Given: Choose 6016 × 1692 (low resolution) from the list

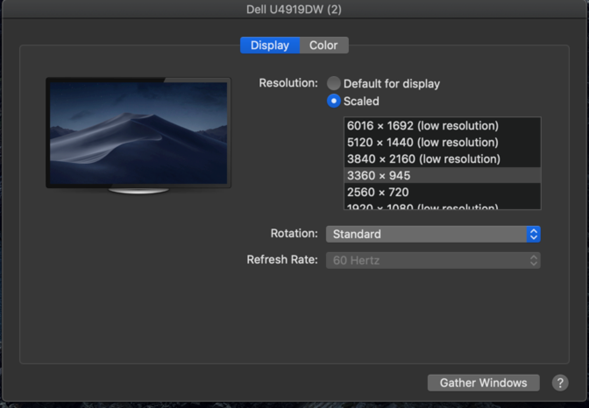Looking at the screenshot, I should click(x=443, y=126).
